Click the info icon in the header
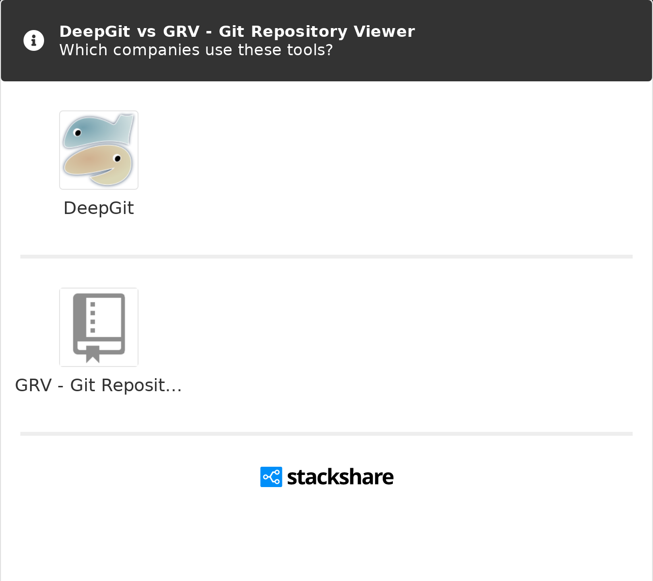This screenshot has width=653, height=581. [x=34, y=41]
